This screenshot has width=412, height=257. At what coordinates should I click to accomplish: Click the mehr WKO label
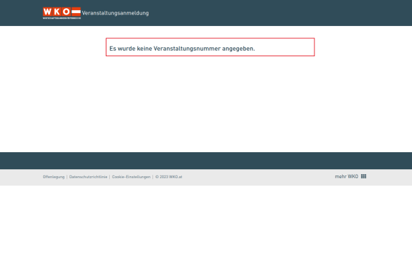coord(346,177)
